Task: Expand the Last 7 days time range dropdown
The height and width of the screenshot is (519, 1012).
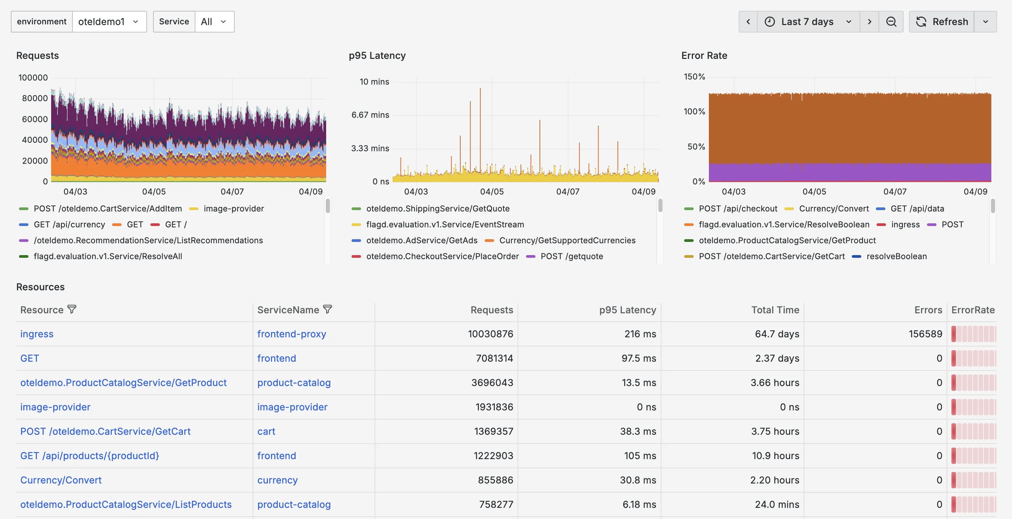Action: tap(848, 22)
